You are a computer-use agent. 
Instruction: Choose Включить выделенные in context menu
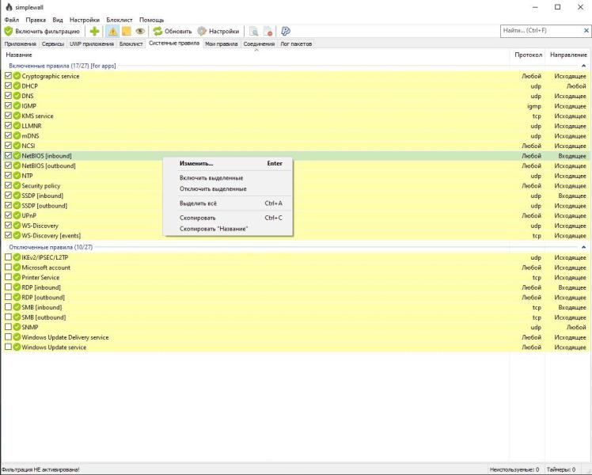(x=228, y=178)
